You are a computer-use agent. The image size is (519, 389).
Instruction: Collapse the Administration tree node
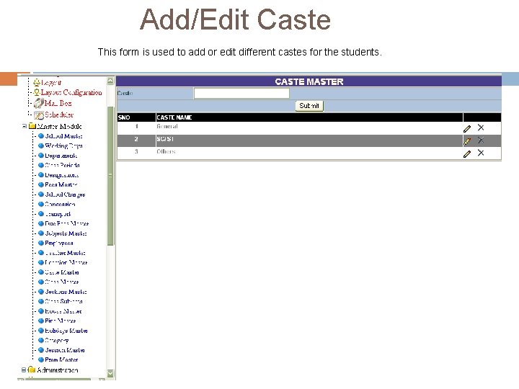[24, 370]
